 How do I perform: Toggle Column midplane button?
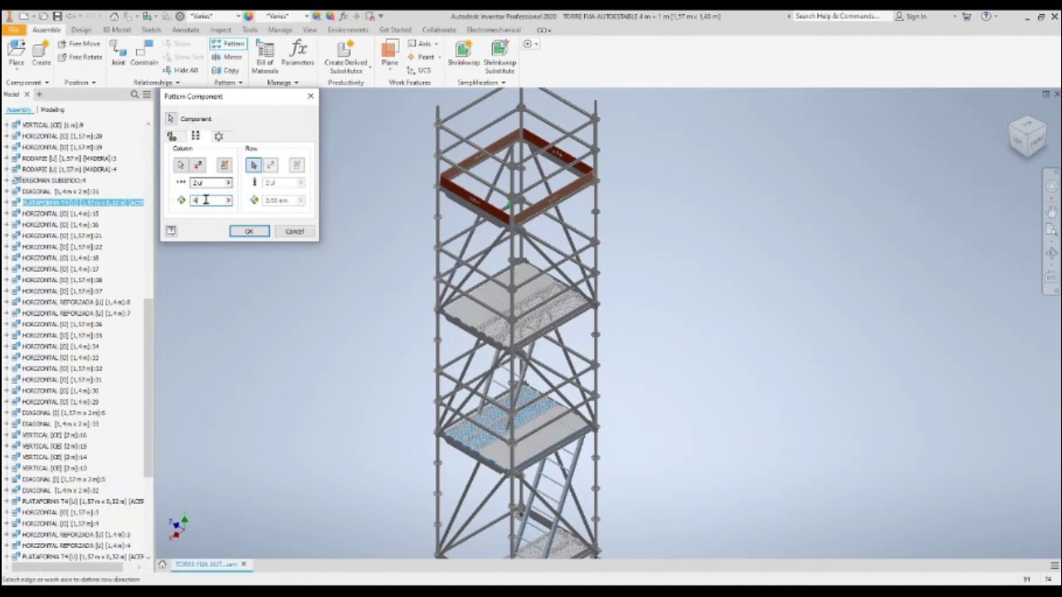click(x=223, y=165)
